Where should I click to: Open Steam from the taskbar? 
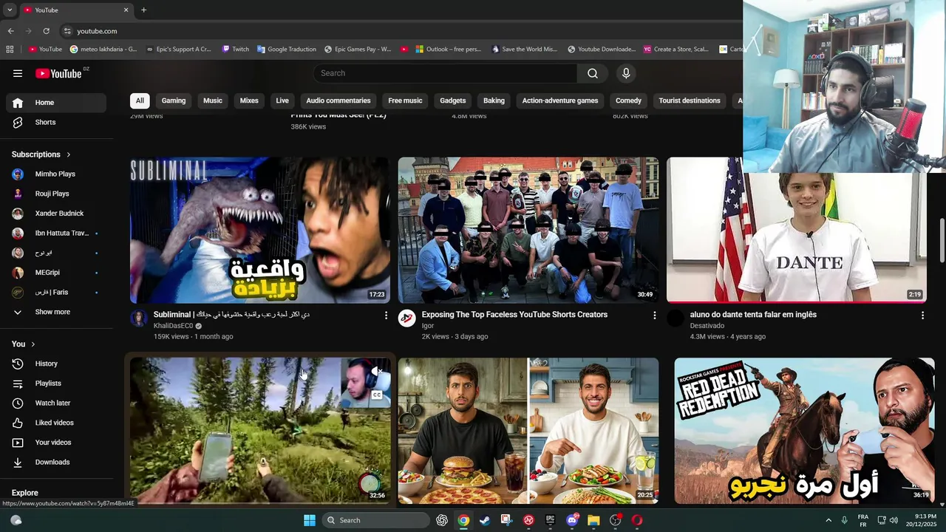(485, 520)
